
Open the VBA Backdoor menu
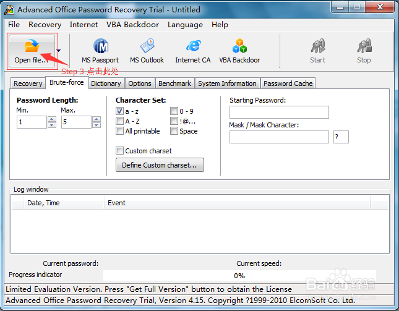pyautogui.click(x=132, y=25)
